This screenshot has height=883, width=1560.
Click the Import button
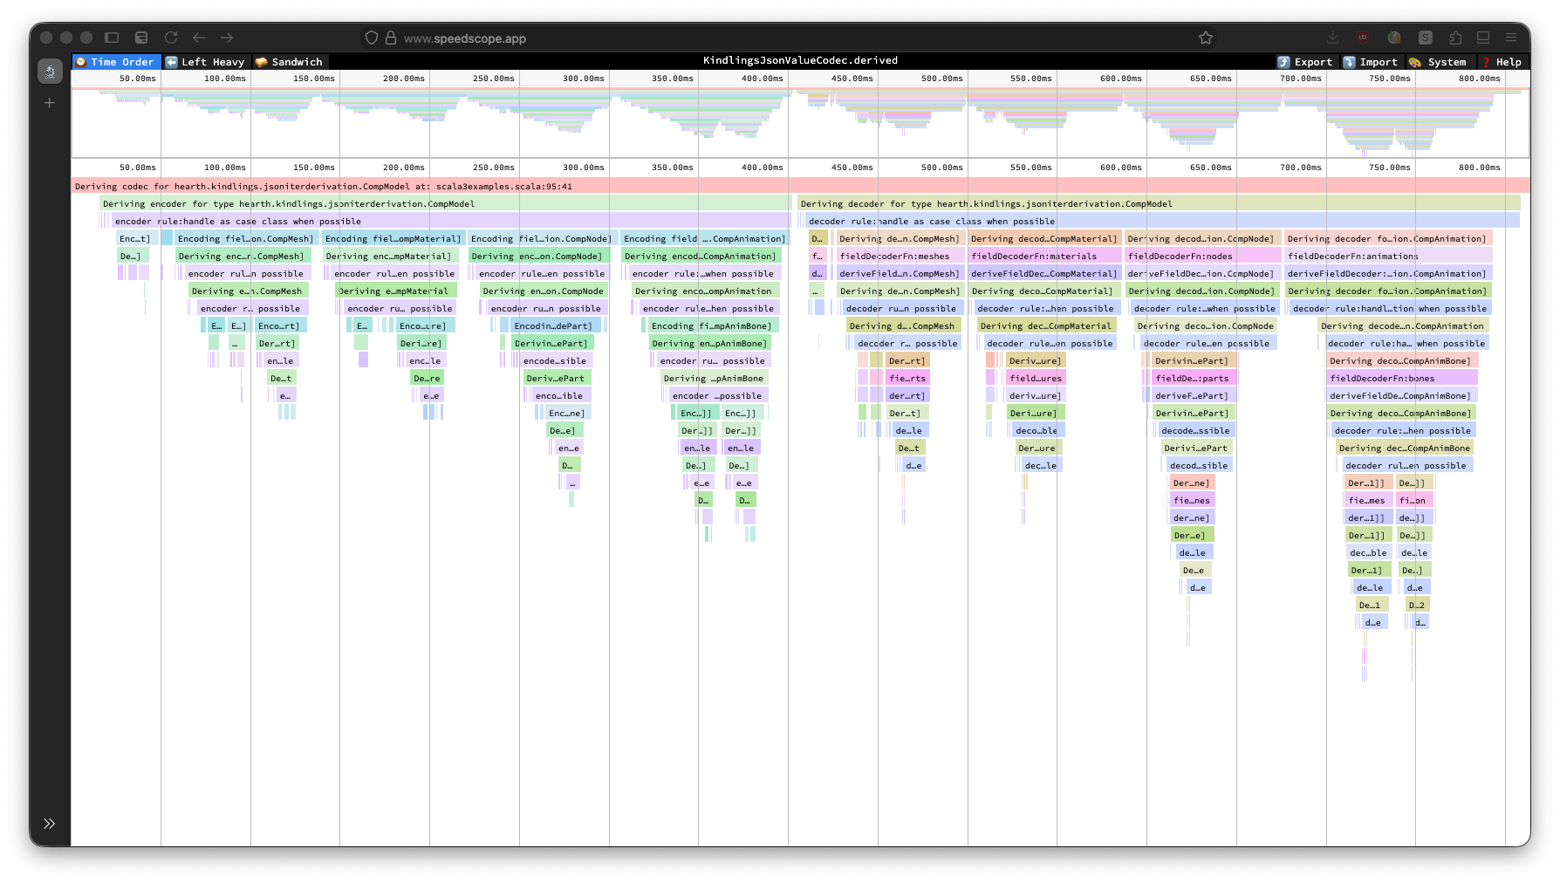(x=1371, y=62)
